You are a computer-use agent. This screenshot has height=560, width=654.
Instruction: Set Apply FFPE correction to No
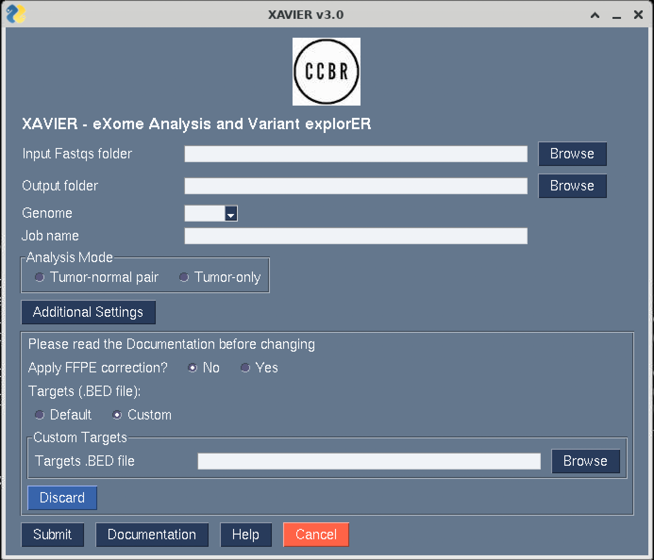click(204, 368)
